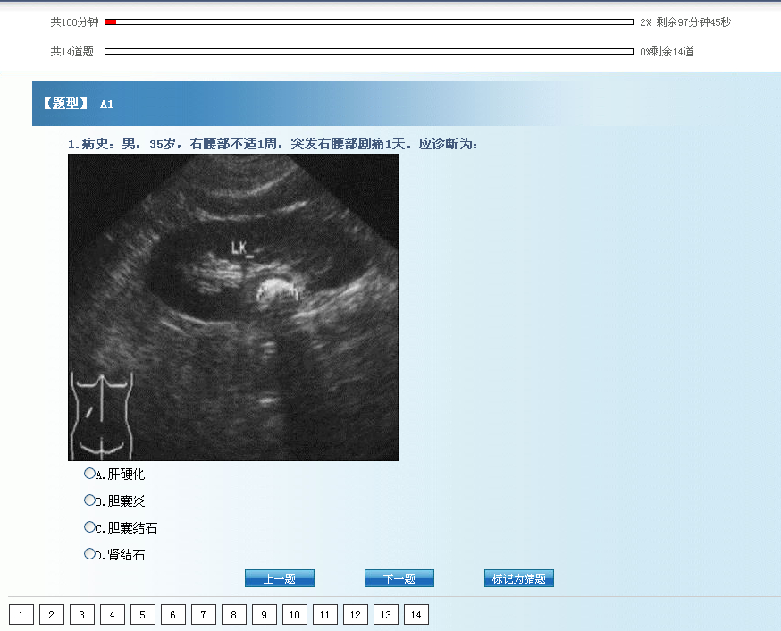Click the 0%剩余14道 status text
Viewport: 781px width, 631px height.
[x=667, y=51]
